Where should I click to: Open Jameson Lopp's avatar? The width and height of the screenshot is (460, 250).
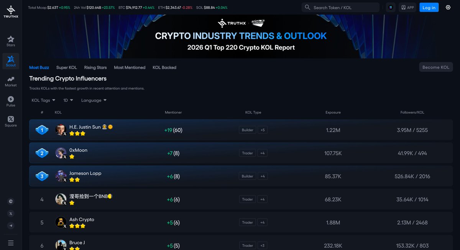click(61, 176)
